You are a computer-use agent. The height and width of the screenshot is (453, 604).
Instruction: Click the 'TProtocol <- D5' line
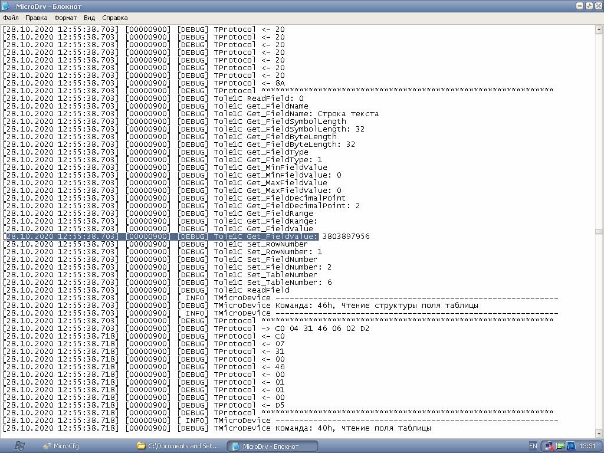coord(144,405)
